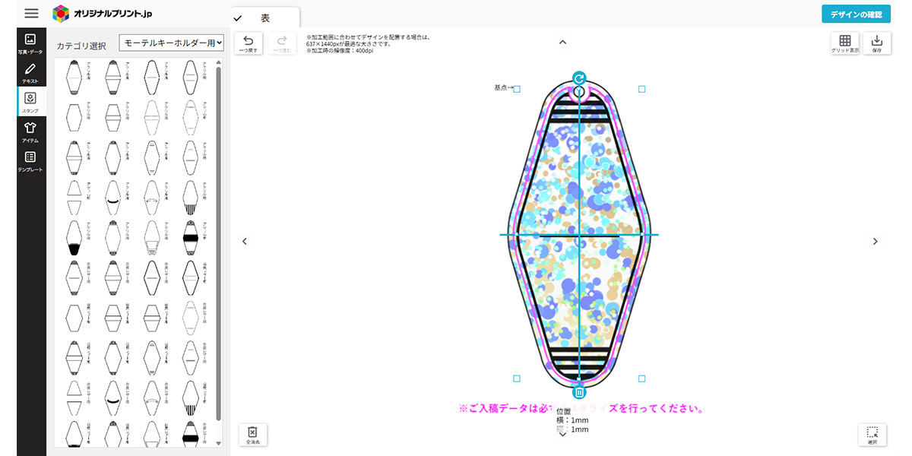Switch to the 表 front side tab
Viewport: 912px width, 456px height.
pos(265,17)
